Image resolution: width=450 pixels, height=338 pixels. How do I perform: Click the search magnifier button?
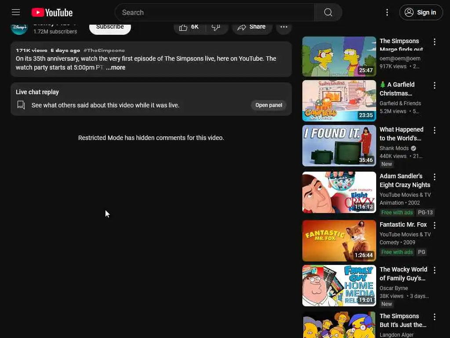pos(328,12)
